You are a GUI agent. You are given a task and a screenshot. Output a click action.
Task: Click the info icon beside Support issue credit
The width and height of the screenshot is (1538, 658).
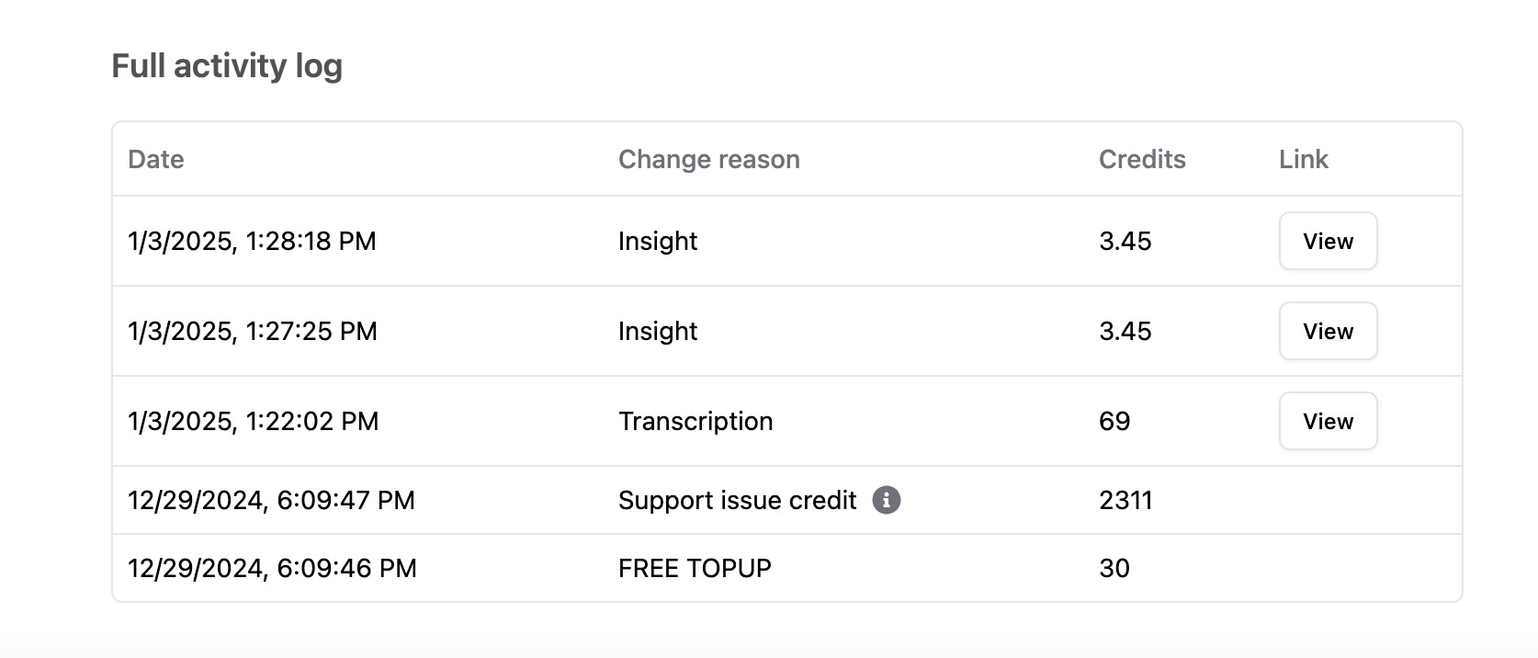pyautogui.click(x=886, y=500)
